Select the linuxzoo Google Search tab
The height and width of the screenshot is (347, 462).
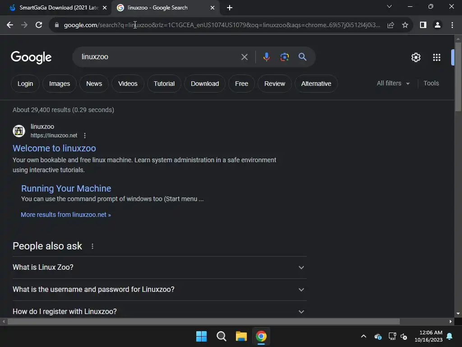pos(165,8)
